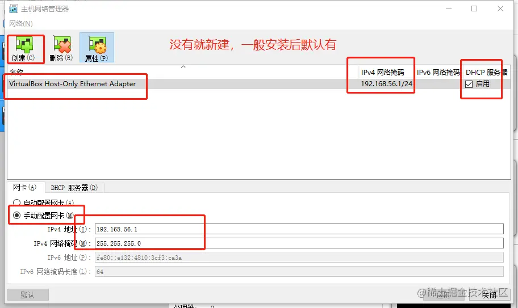This screenshot has width=518, height=308.
Task: Toggle the Properties (属性) toolbar icon
Action: point(97,48)
